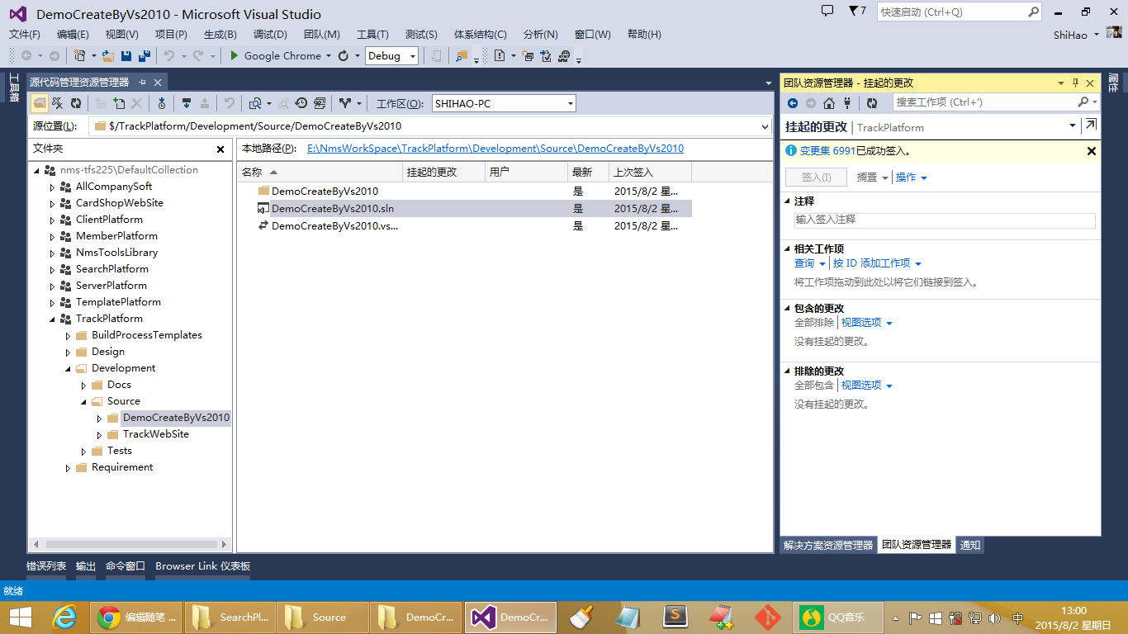The width and height of the screenshot is (1128, 634).
Task: Toggle auto-hide pin on Team Explorer panel
Action: click(1075, 83)
